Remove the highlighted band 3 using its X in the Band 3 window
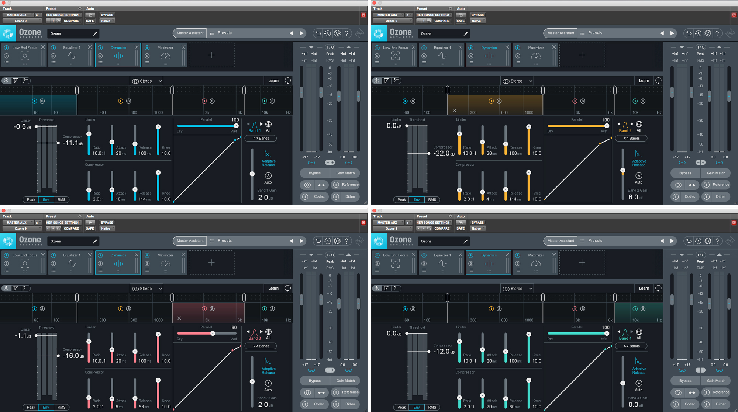The width and height of the screenshot is (738, 412). point(179,318)
